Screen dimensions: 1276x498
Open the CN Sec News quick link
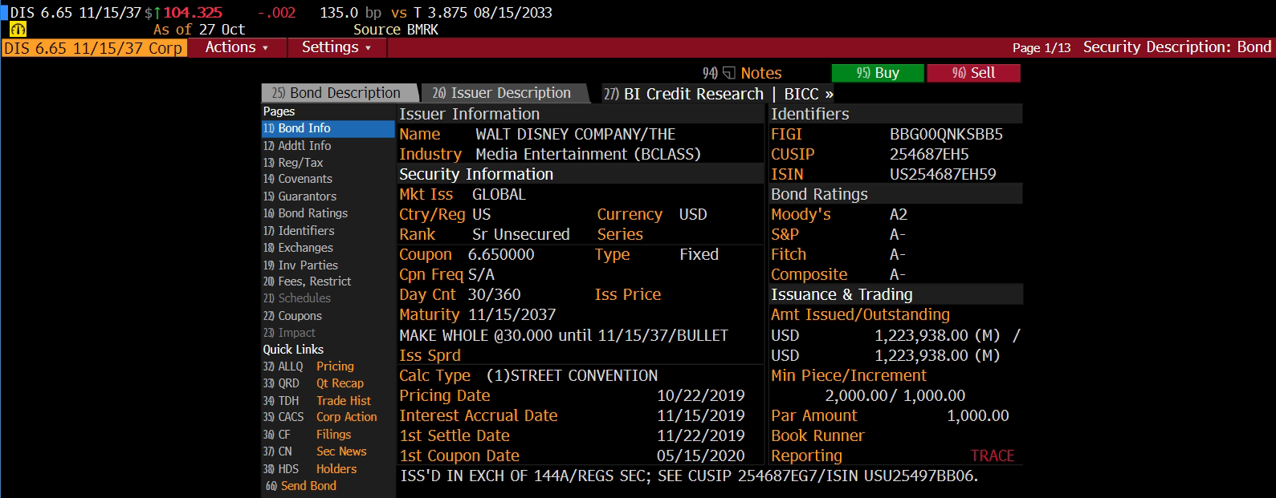pyautogui.click(x=314, y=451)
